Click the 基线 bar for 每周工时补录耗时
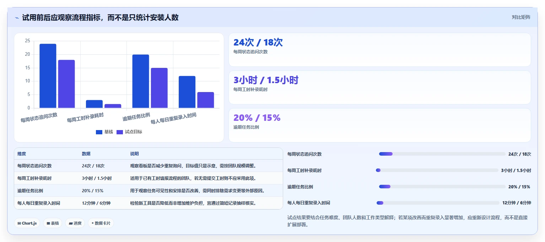This screenshot has height=242, width=545. click(94, 104)
